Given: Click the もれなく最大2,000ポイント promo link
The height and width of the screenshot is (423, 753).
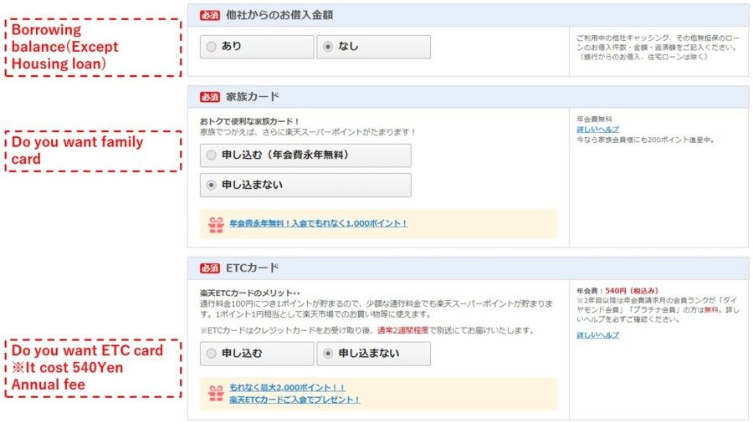Looking at the screenshot, I should pos(287,388).
